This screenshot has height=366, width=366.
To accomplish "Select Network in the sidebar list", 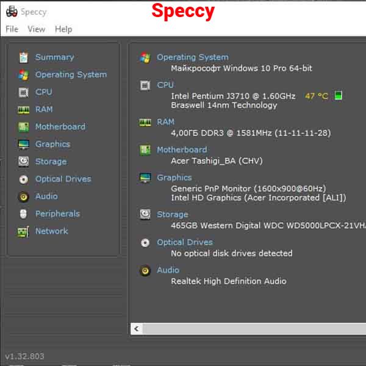I will coord(52,231).
